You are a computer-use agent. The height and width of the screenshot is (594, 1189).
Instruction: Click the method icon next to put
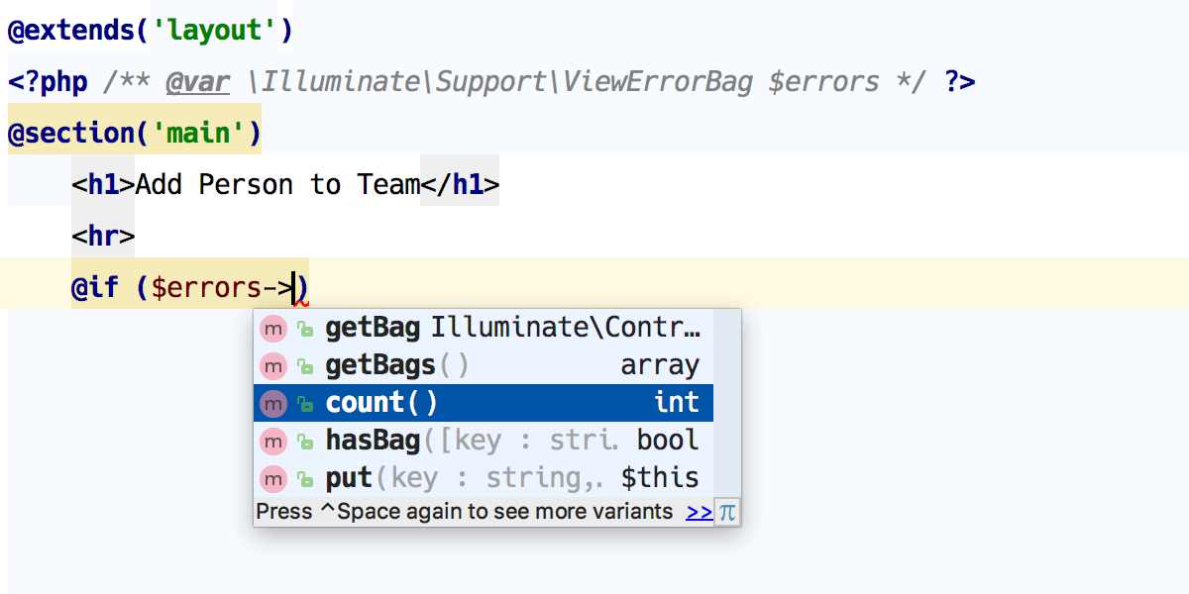click(273, 478)
